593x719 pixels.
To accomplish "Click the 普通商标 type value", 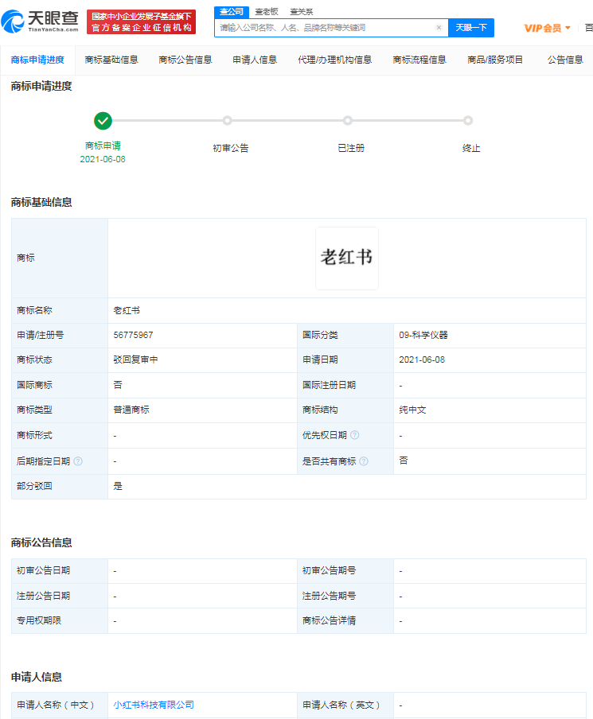I will click(x=131, y=410).
